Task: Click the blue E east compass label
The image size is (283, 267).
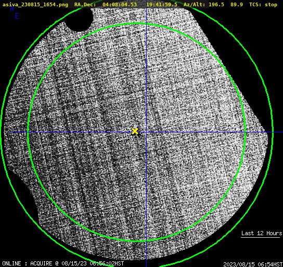Action: point(17,16)
